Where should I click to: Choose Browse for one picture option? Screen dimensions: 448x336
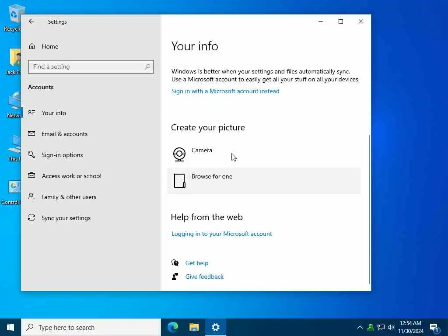click(x=264, y=181)
